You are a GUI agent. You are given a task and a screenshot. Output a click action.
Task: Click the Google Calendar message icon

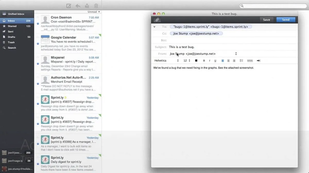pyautogui.click(x=45, y=39)
